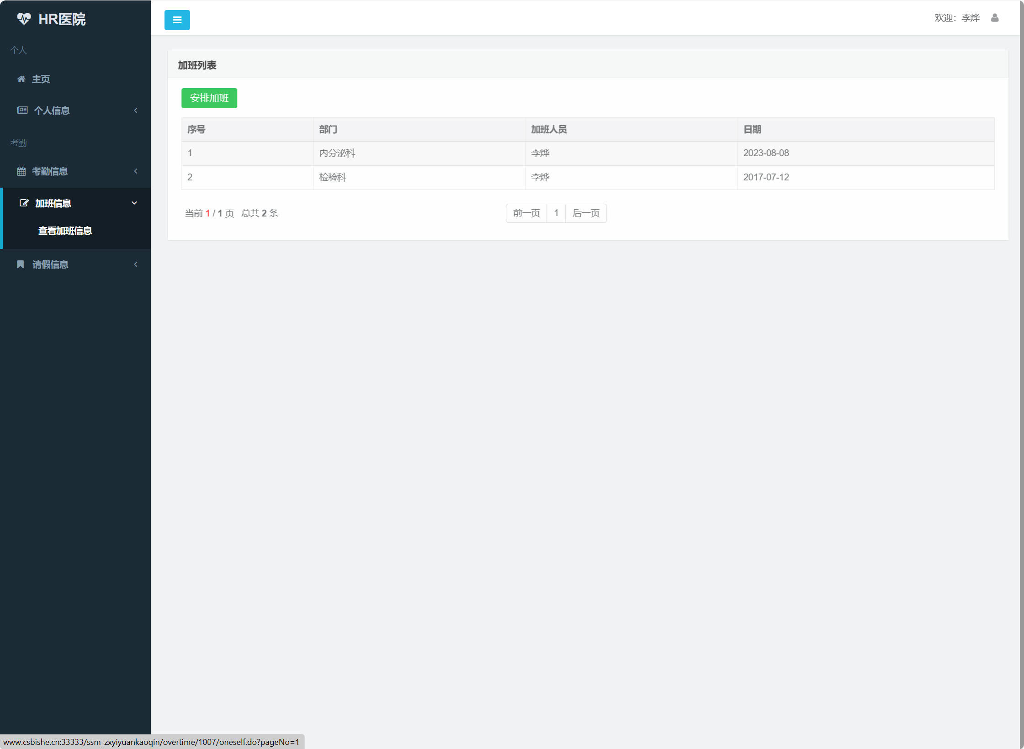1024x749 pixels.
Task: Expand the 请假信息 chevron arrow
Action: tap(136, 264)
